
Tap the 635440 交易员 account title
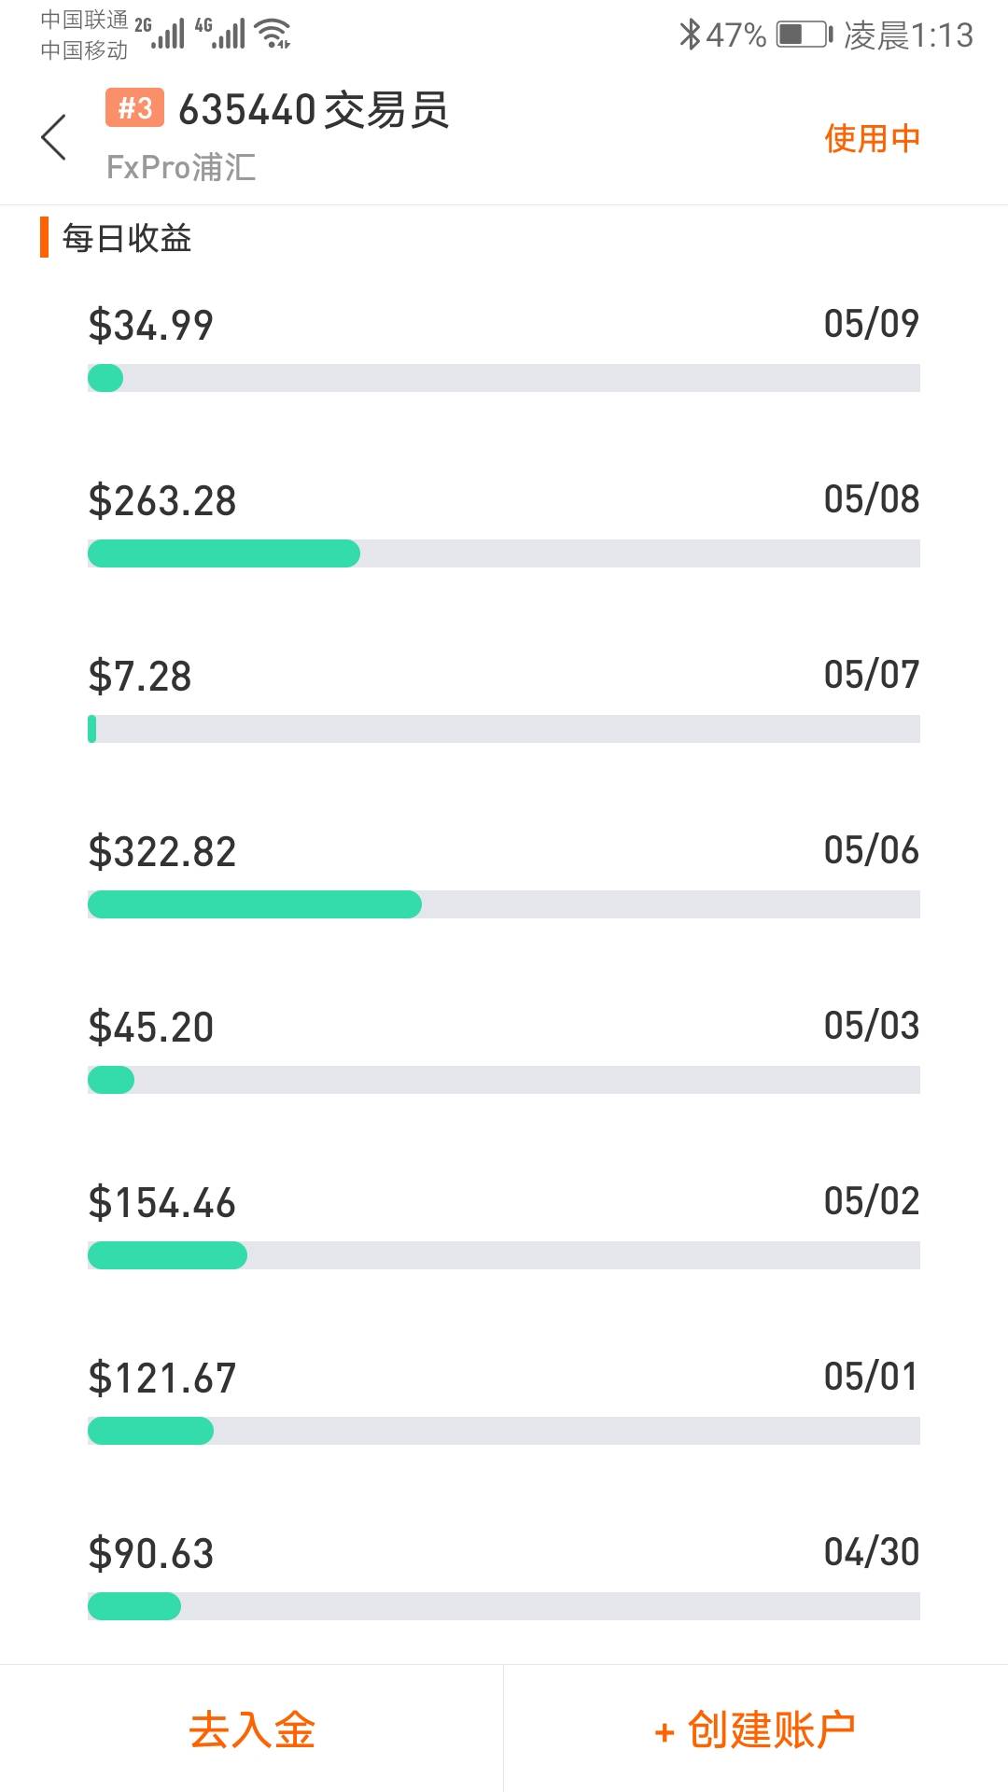[x=314, y=110]
